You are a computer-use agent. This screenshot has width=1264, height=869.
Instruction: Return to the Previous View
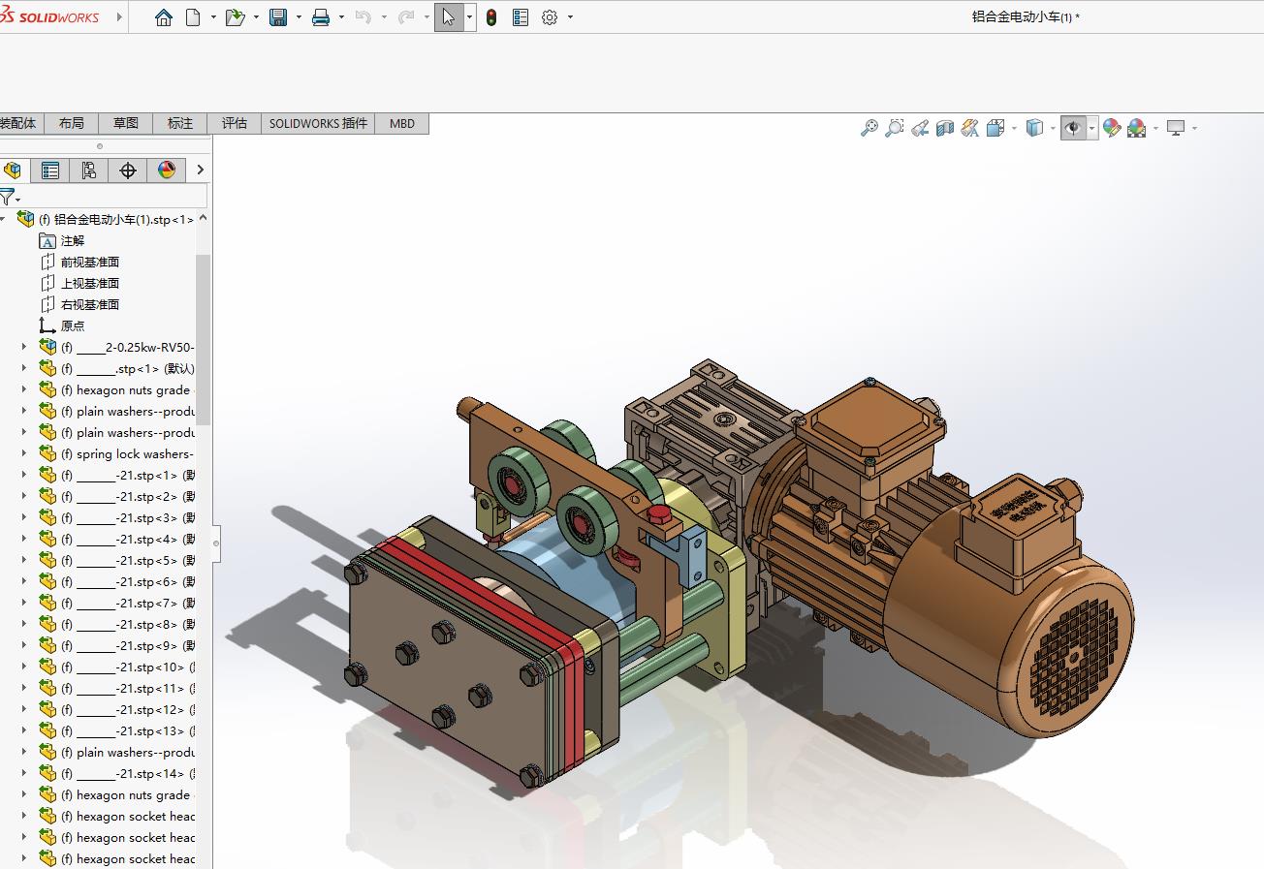click(920, 128)
